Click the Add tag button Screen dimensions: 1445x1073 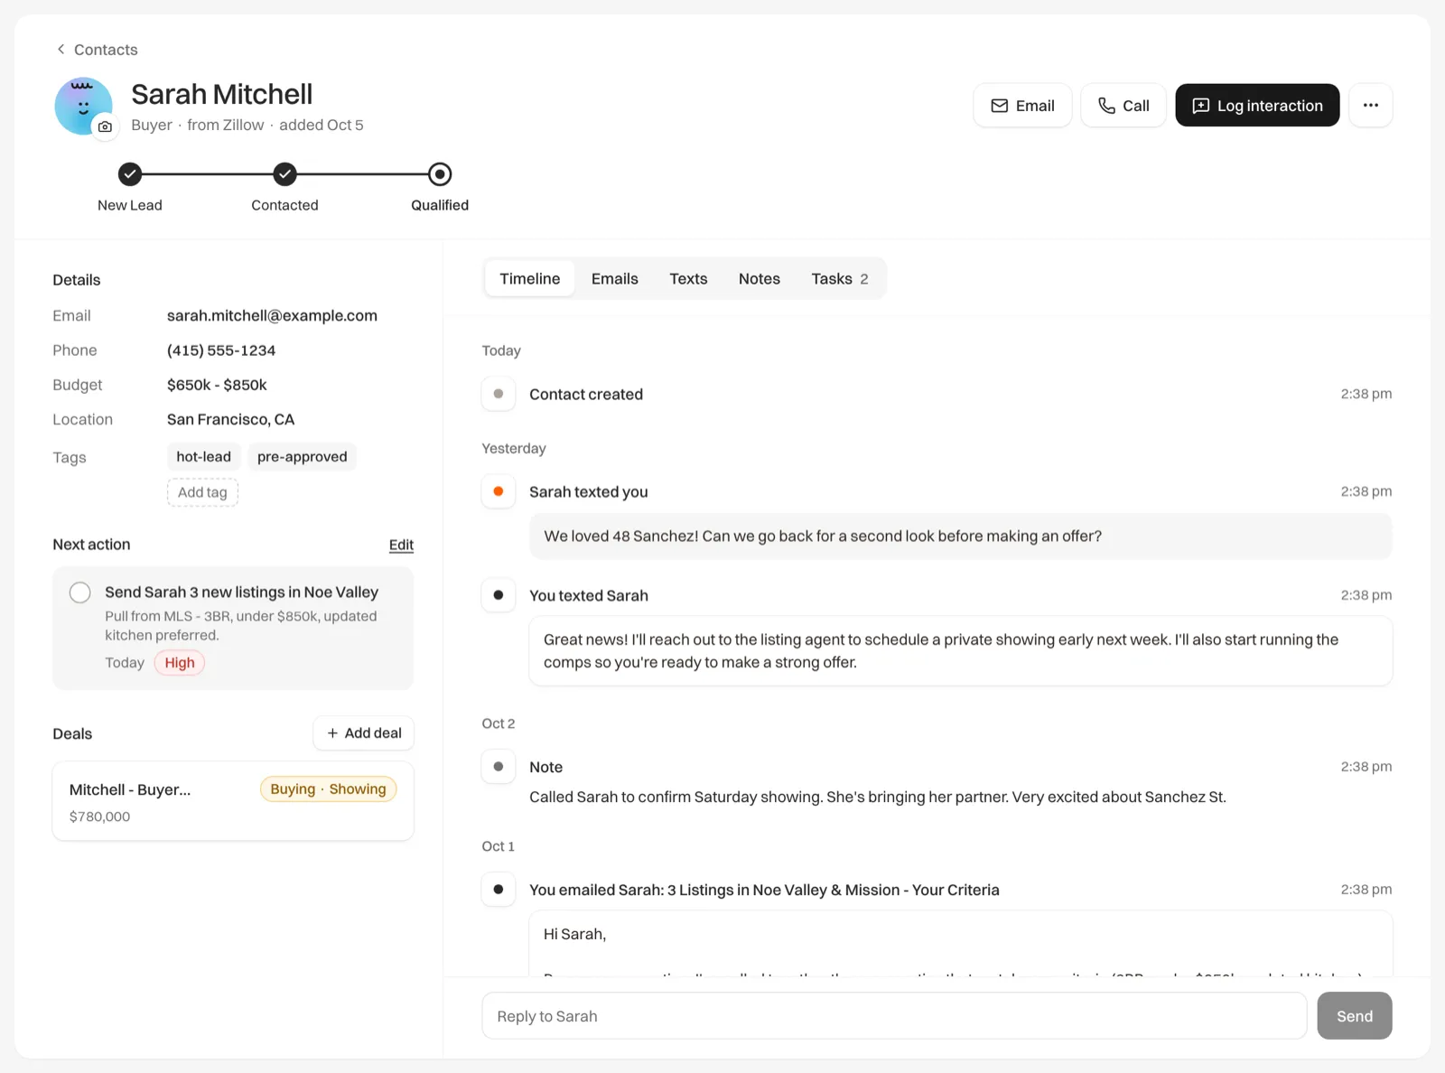pyautogui.click(x=202, y=492)
